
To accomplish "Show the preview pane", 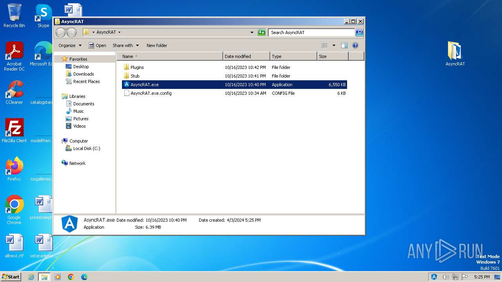I will coord(344,45).
